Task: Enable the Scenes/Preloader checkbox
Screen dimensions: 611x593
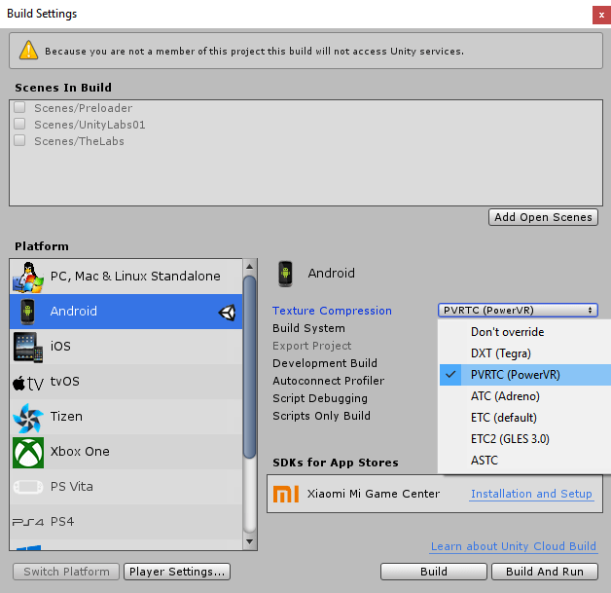Action: (19, 107)
